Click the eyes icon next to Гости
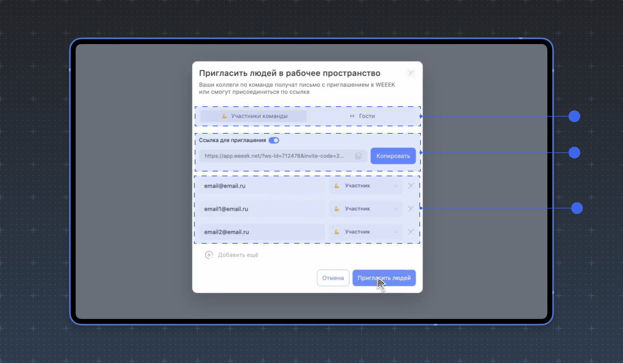 point(352,116)
